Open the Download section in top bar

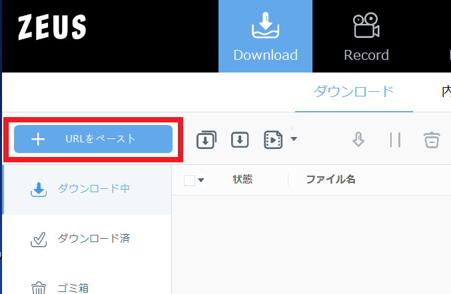point(265,37)
